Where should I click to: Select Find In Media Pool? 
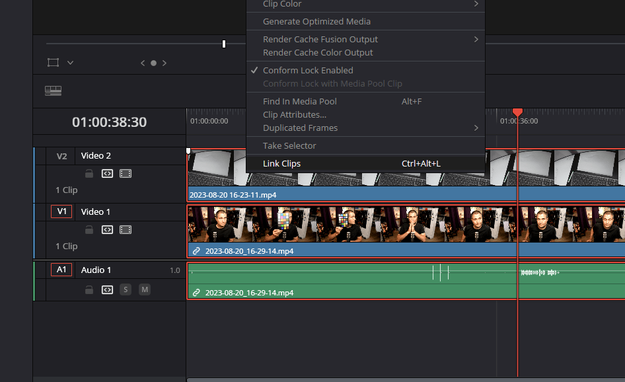coord(365,101)
